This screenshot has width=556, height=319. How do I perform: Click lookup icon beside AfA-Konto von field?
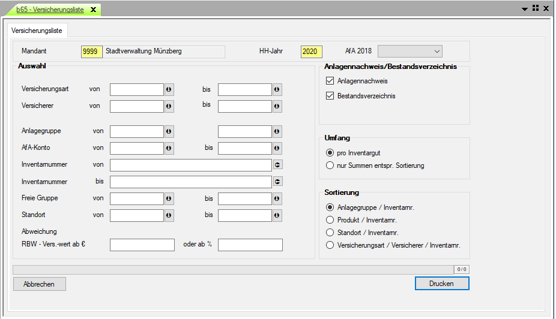coord(169,149)
